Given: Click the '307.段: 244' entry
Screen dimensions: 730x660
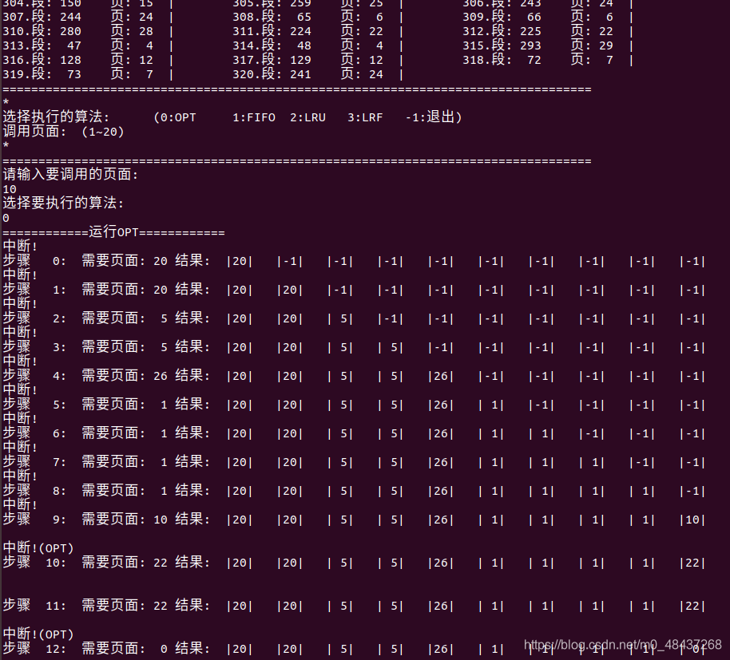Looking at the screenshot, I should click(42, 18).
